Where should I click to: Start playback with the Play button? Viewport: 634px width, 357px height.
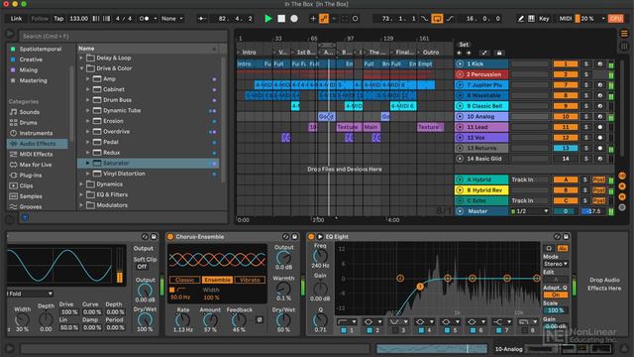click(x=267, y=19)
